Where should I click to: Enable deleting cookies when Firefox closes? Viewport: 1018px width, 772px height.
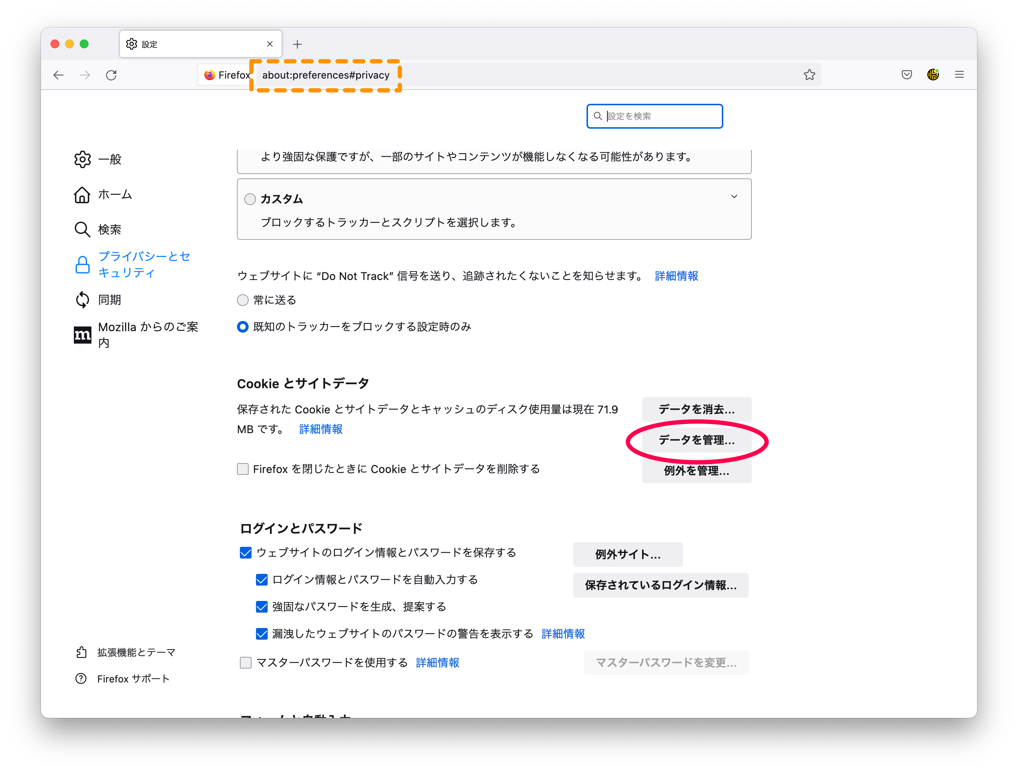242,469
